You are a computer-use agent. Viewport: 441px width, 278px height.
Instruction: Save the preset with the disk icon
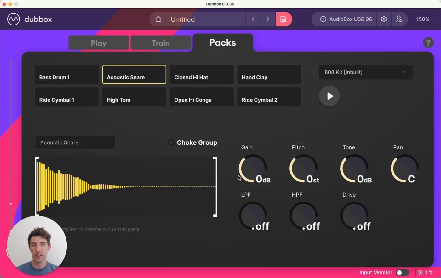[x=283, y=19]
